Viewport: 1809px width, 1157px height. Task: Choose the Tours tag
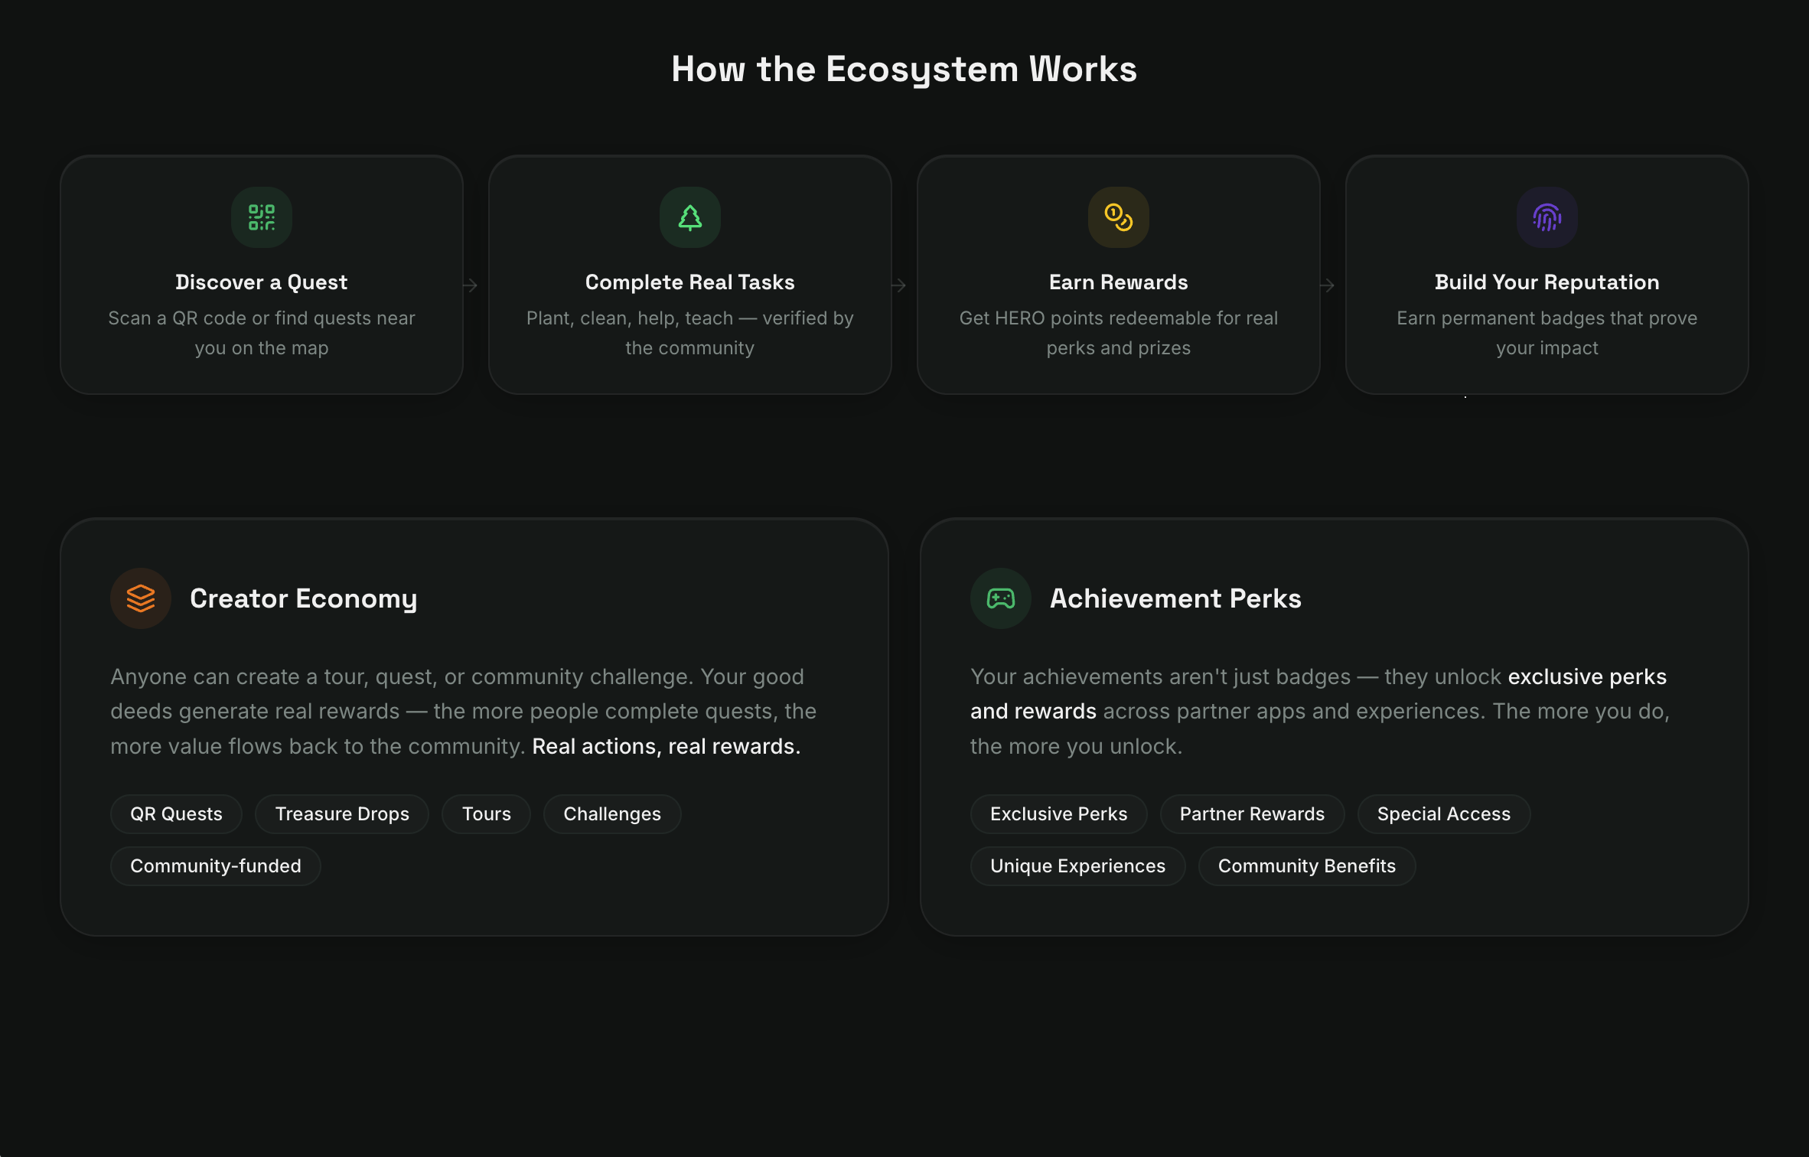tap(486, 814)
